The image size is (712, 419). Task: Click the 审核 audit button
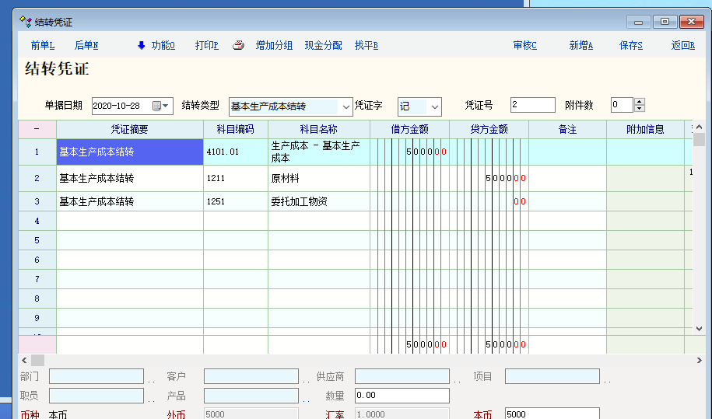(x=524, y=46)
